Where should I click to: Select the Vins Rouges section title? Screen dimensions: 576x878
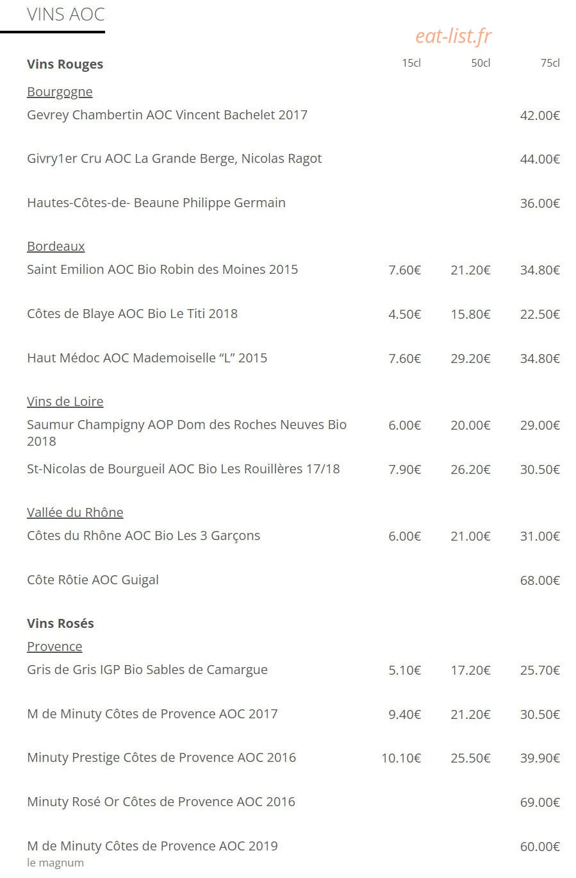tap(65, 64)
